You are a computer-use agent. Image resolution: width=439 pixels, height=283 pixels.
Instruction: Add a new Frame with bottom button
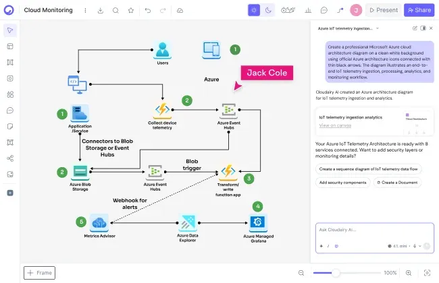39,273
